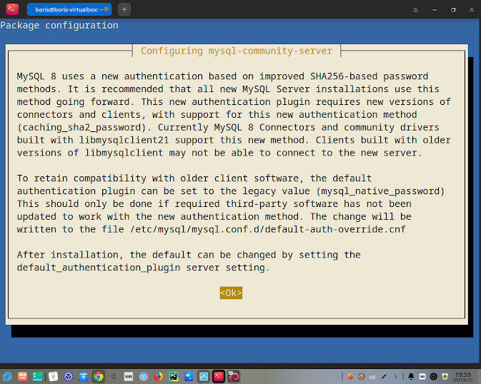Click the '(mysql_native_password)' text

[380, 191]
